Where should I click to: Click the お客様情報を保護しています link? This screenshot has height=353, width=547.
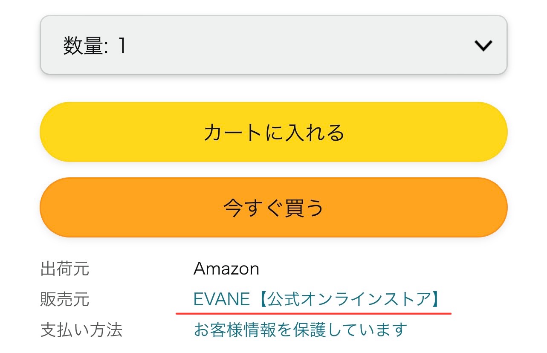pos(300,330)
